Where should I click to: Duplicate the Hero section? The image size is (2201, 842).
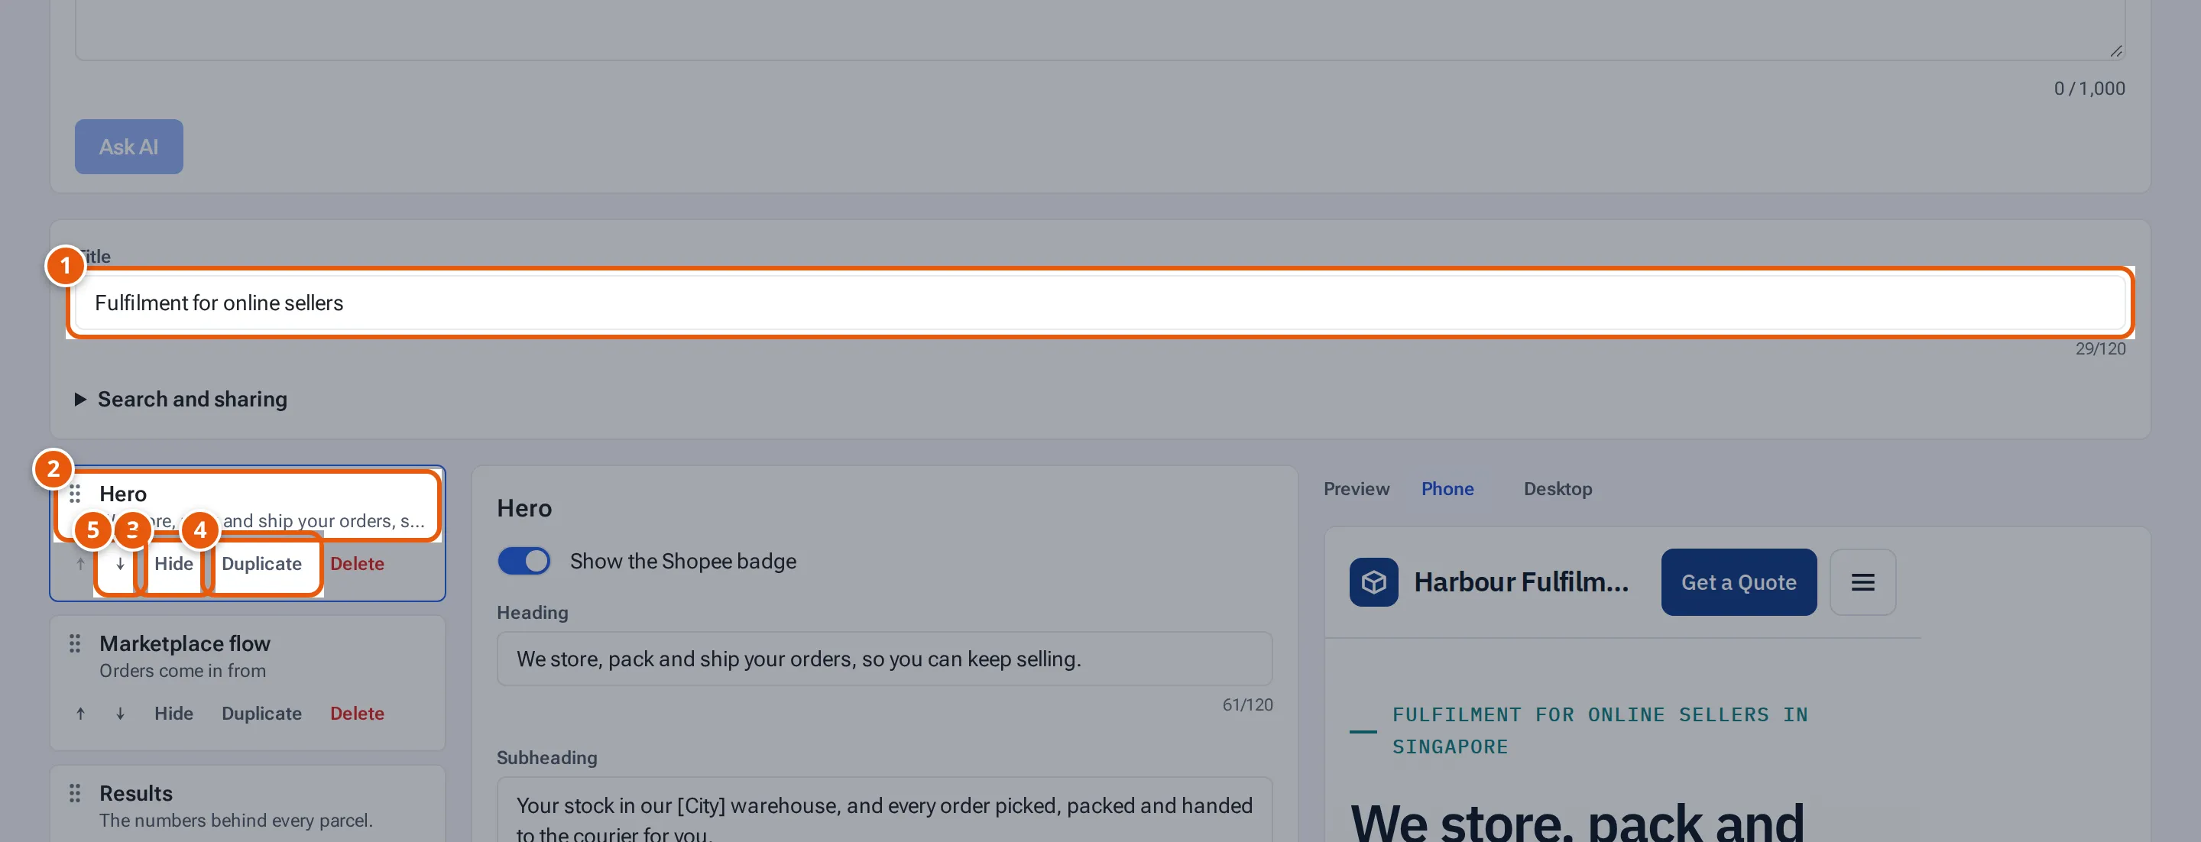pos(261,564)
